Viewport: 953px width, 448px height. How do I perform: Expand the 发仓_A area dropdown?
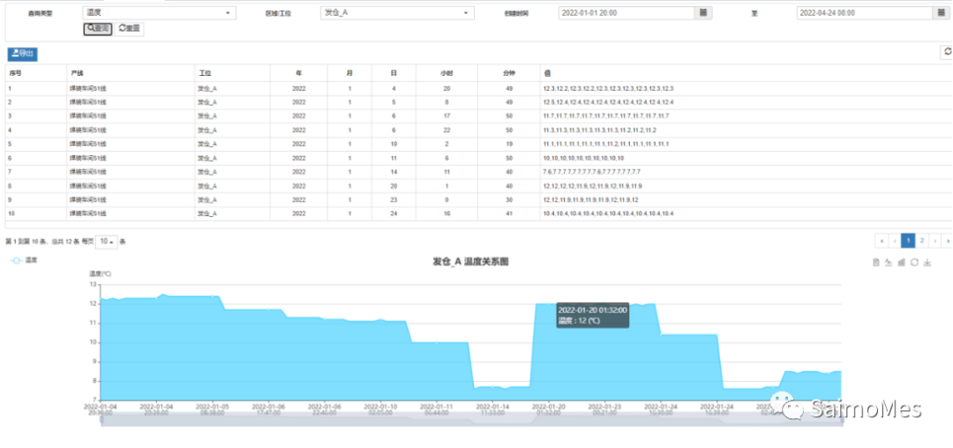tap(397, 13)
